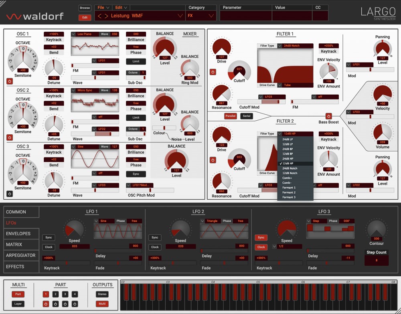Toggle the OSC 1 power button
The width and height of the screenshot is (401, 314).
point(10,81)
